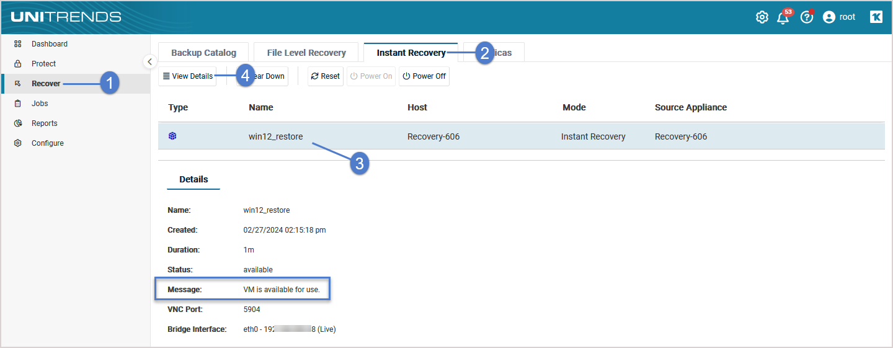Open the help question mark icon
This screenshot has width=893, height=348.
[x=806, y=17]
